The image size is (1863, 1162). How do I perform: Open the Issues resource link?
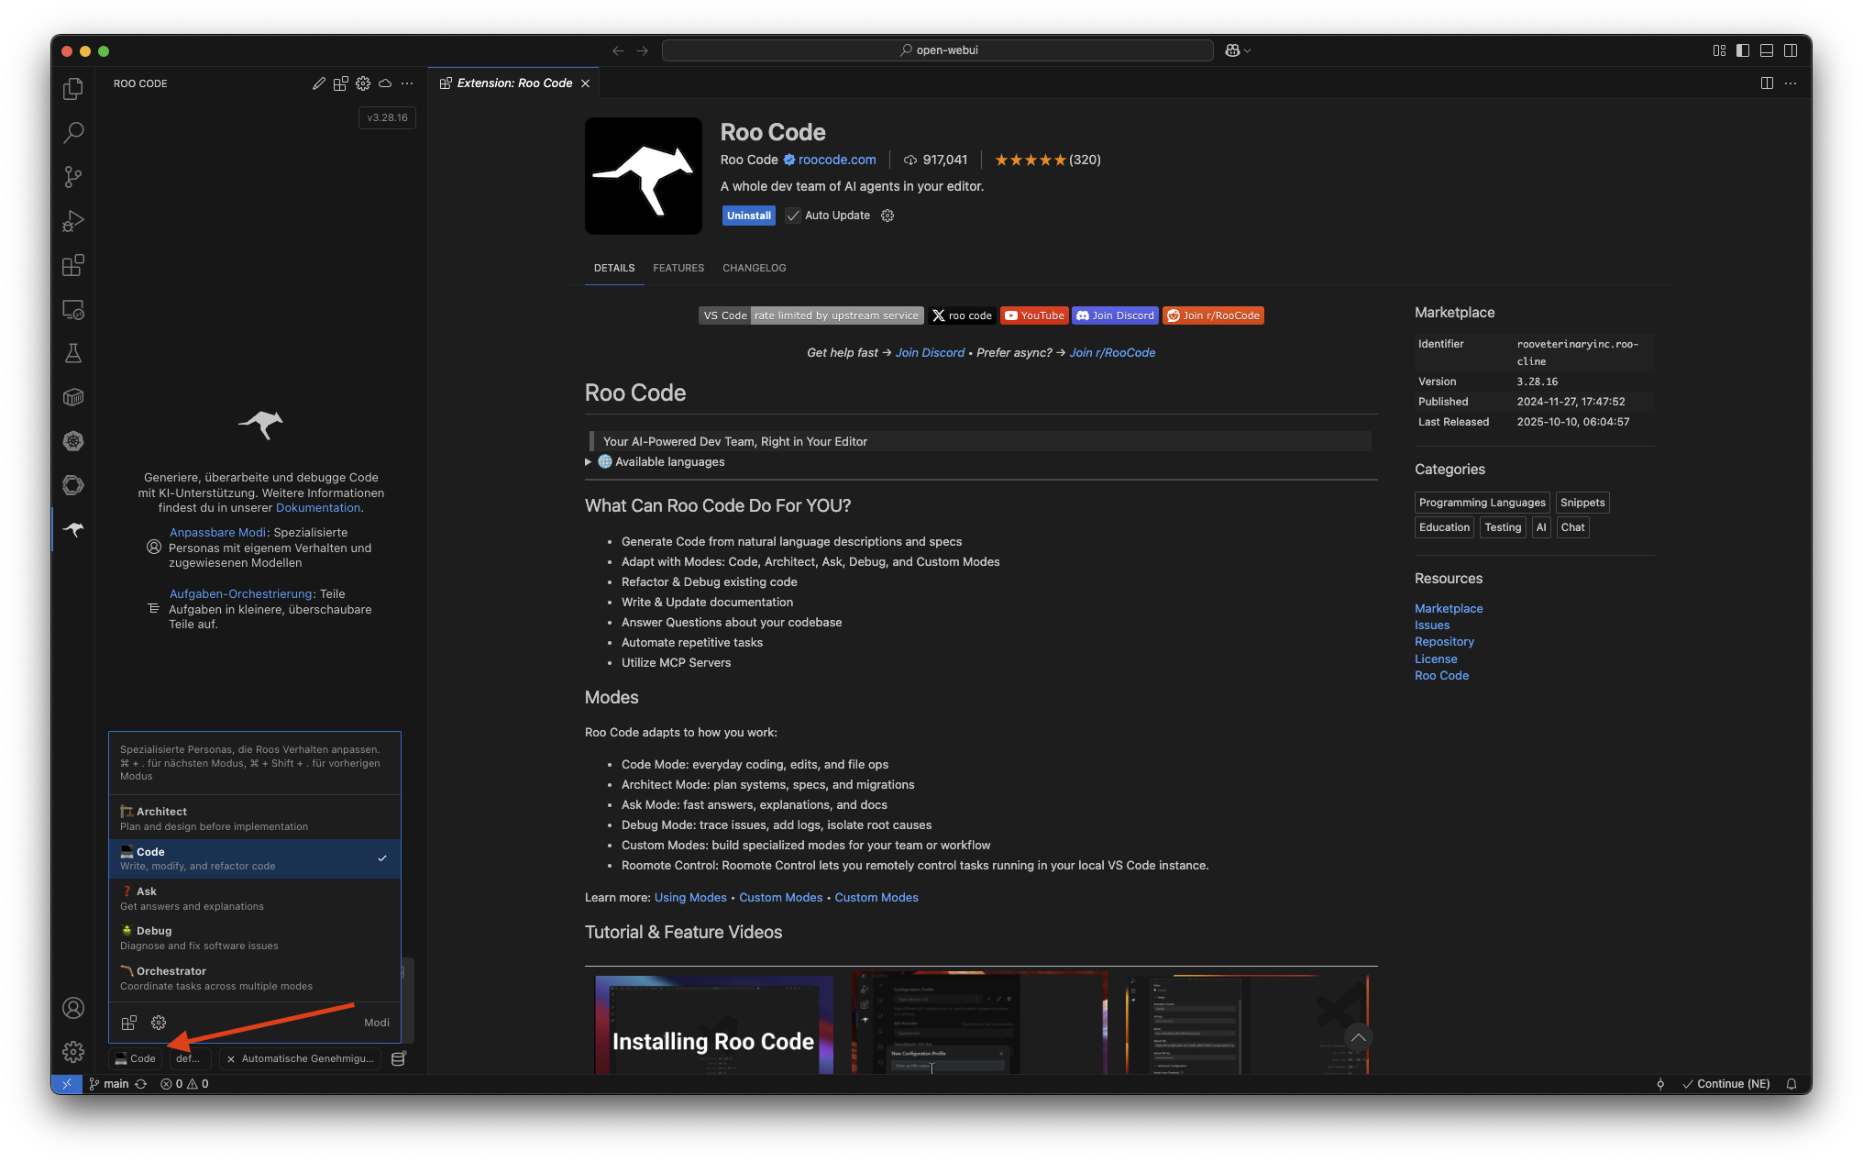pos(1432,625)
